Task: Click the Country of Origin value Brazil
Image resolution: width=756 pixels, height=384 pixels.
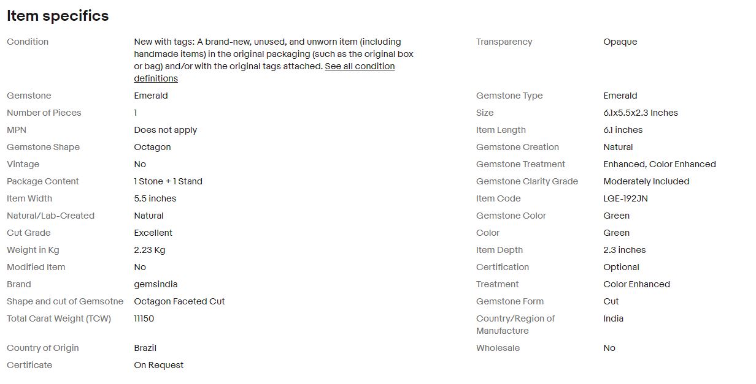Action: coord(145,348)
